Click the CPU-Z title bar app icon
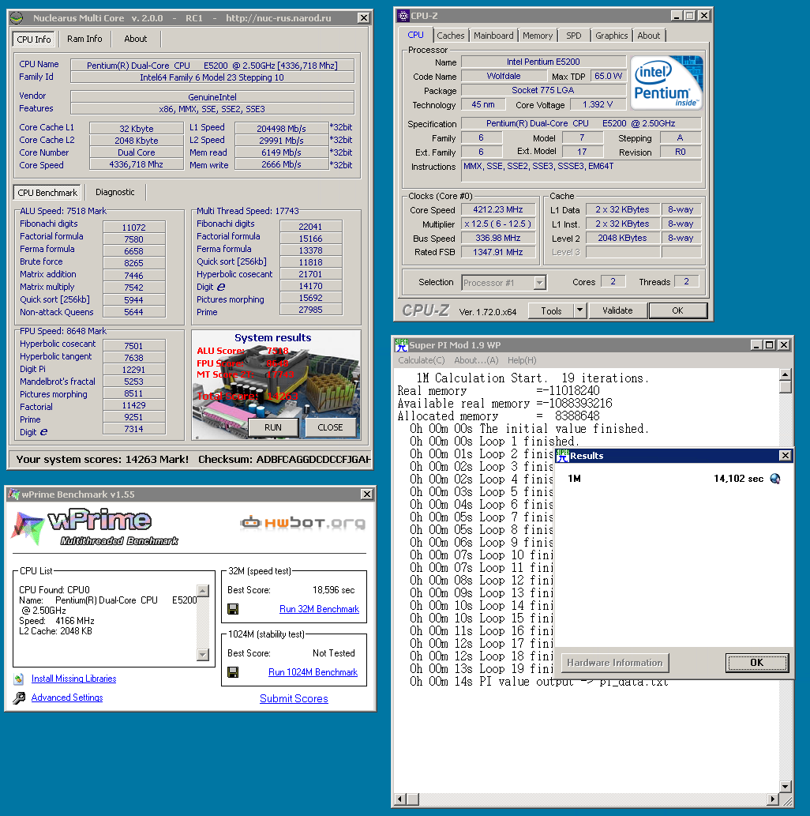This screenshot has height=816, width=810. pos(403,16)
